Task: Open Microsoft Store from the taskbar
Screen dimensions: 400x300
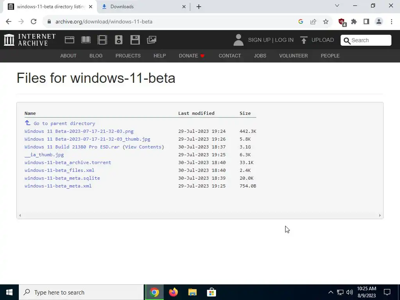Action: click(x=211, y=292)
